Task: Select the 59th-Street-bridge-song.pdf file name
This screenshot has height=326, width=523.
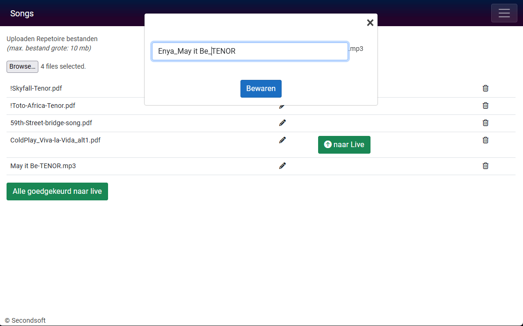Action: (51, 123)
